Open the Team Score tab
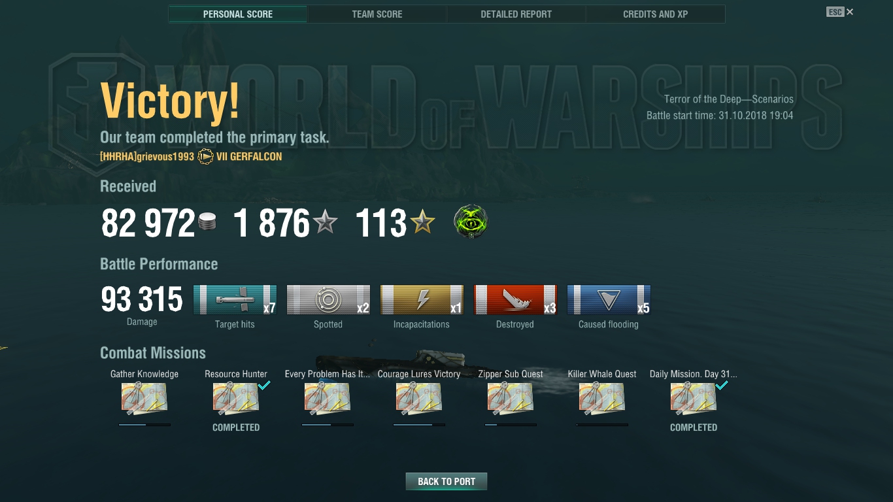893x502 pixels. (x=377, y=14)
